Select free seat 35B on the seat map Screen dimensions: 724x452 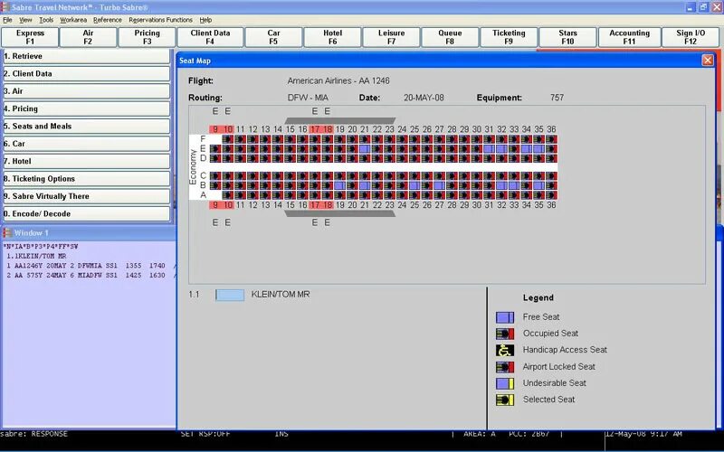pos(538,185)
